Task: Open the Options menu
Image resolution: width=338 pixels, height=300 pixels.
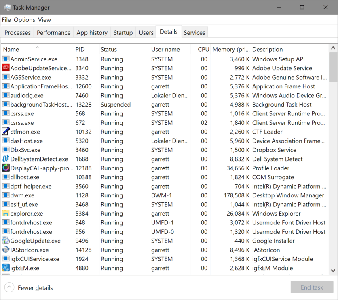Action: 24,20
